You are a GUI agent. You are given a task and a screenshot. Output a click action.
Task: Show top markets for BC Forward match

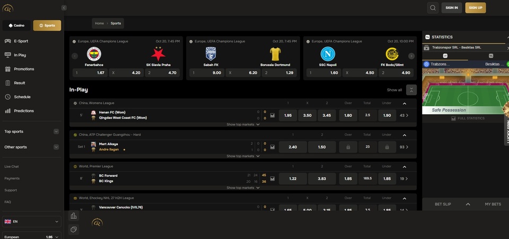pyautogui.click(x=243, y=187)
